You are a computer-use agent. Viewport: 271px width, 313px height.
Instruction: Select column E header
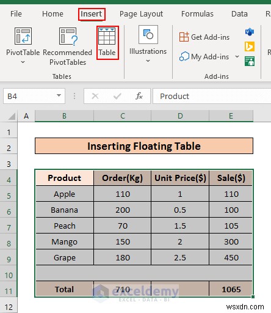pyautogui.click(x=231, y=116)
